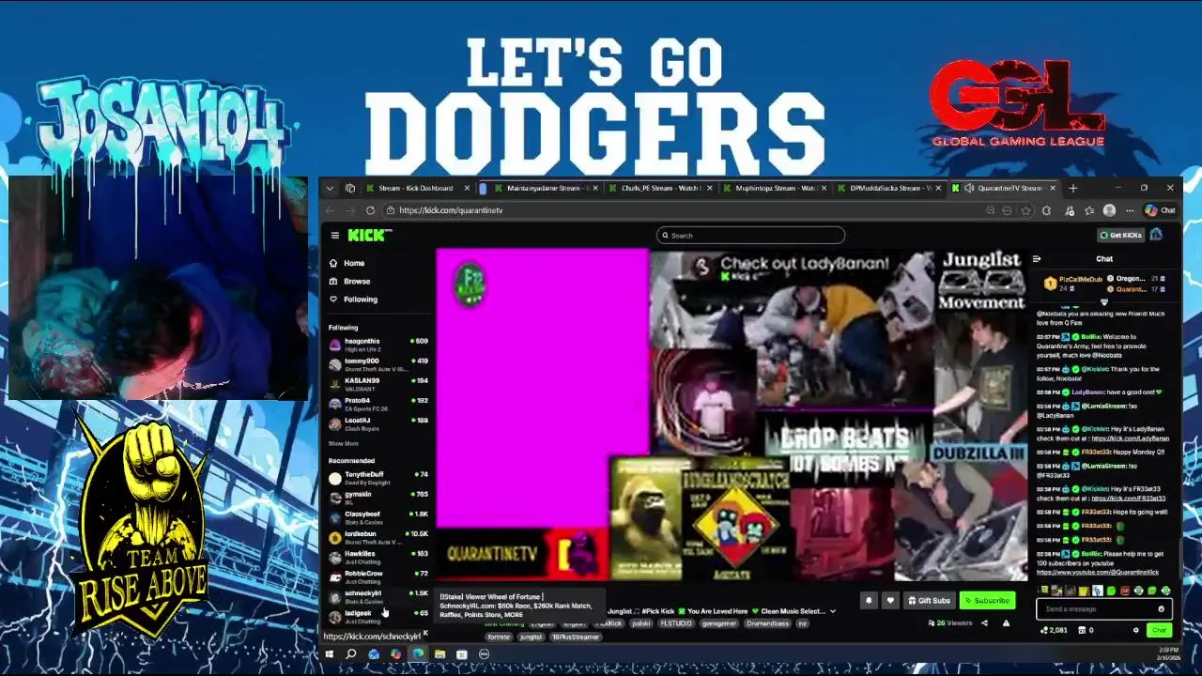The image size is (1202, 676).
Task: Select the FLSTUDIO tag
Action: point(675,623)
